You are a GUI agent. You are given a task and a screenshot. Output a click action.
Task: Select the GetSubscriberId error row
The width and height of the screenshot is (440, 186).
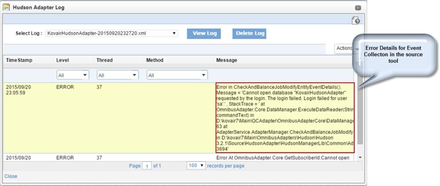(x=180, y=158)
